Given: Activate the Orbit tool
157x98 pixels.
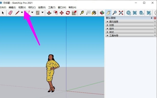Looking at the screenshot, I should pos(102,13).
